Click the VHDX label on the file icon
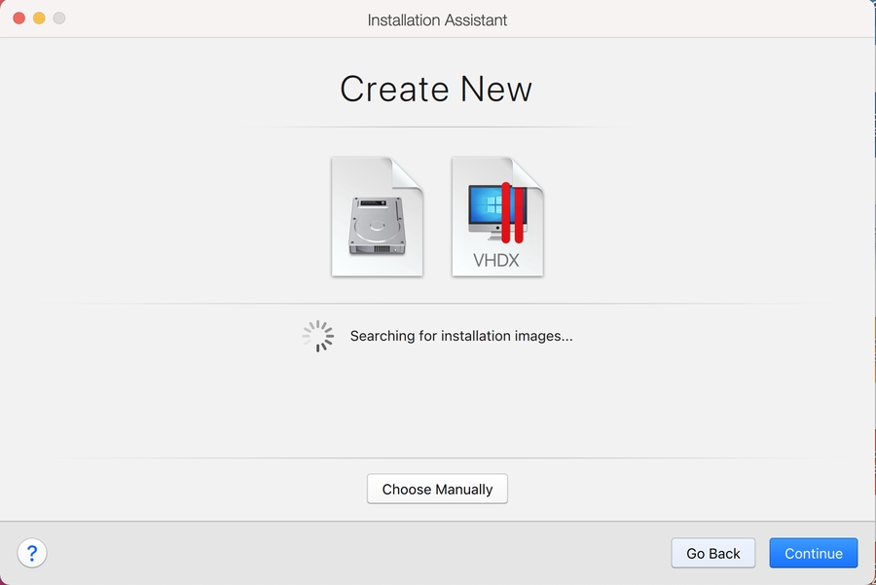Image resolution: width=876 pixels, height=585 pixels. (x=495, y=260)
